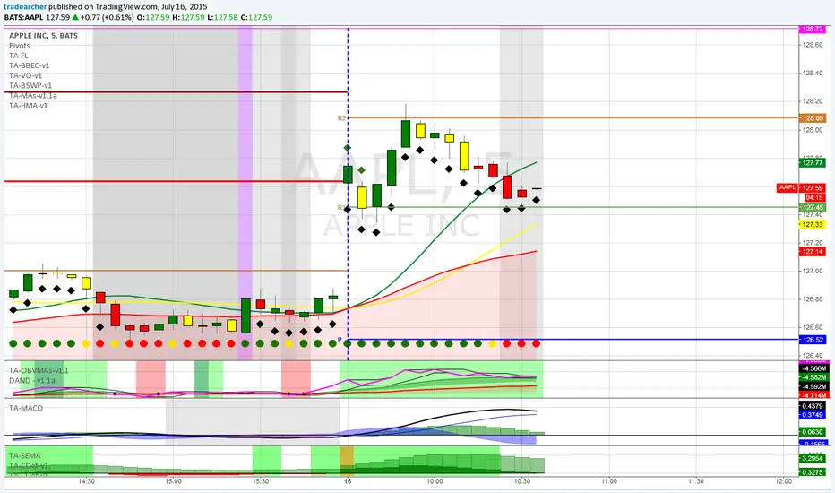Image resolution: width=835 pixels, height=493 pixels.
Task: Click the yellow 127.33 price tag
Action: click(813, 225)
